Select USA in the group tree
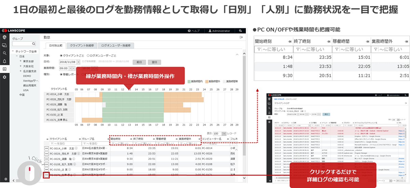 click(x=26, y=90)
